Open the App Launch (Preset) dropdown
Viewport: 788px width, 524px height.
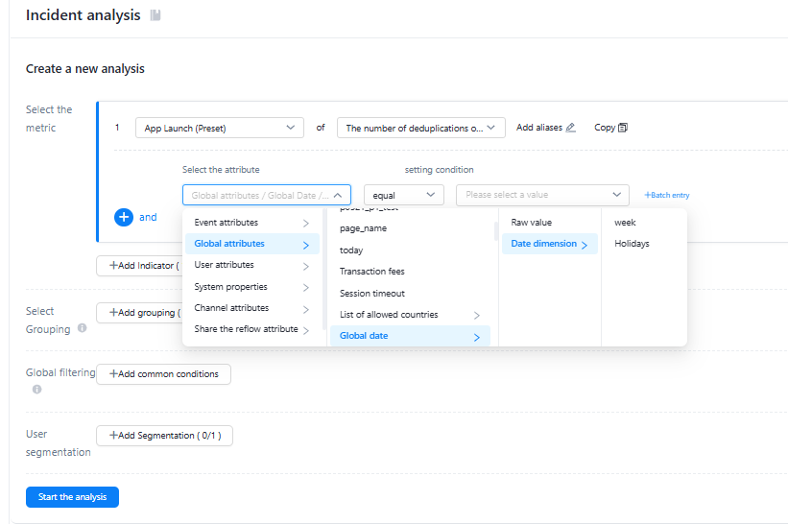pos(220,128)
